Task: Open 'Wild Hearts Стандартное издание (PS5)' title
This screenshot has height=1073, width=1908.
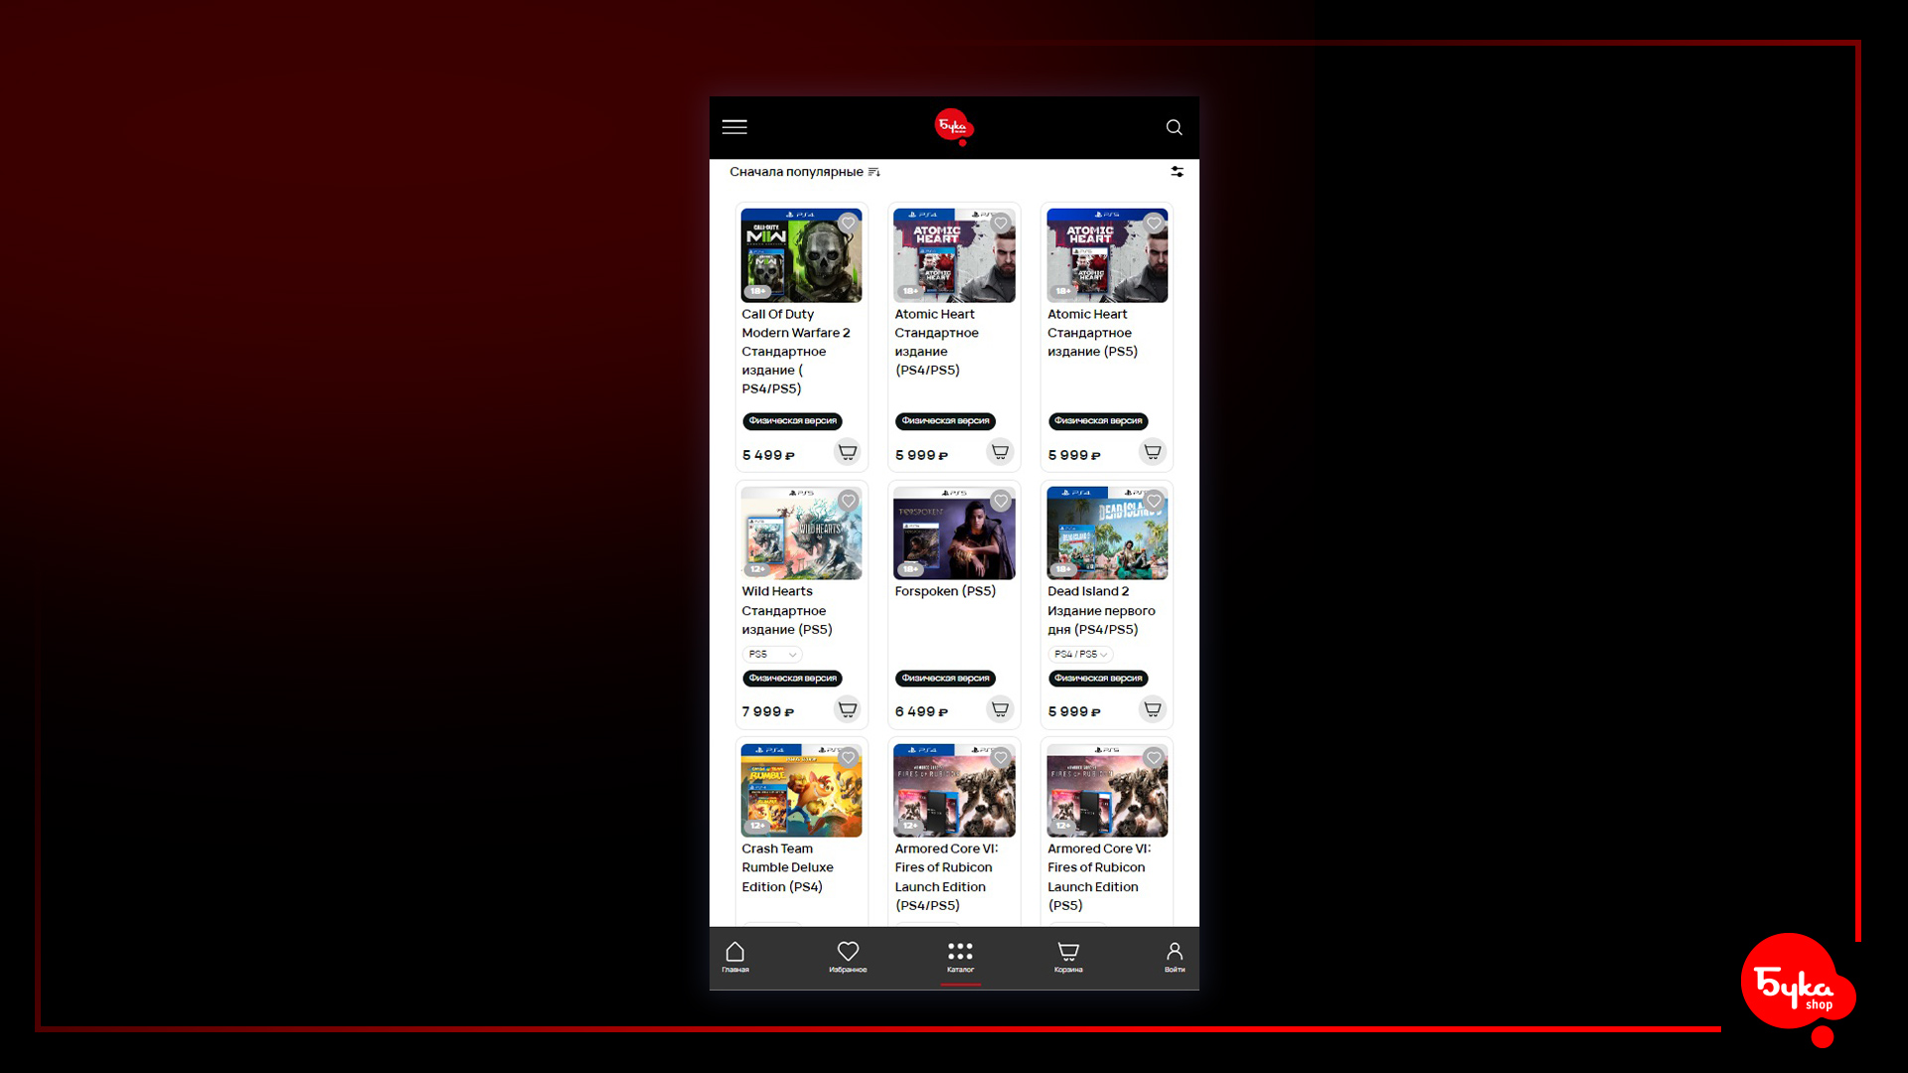Action: pos(787,610)
